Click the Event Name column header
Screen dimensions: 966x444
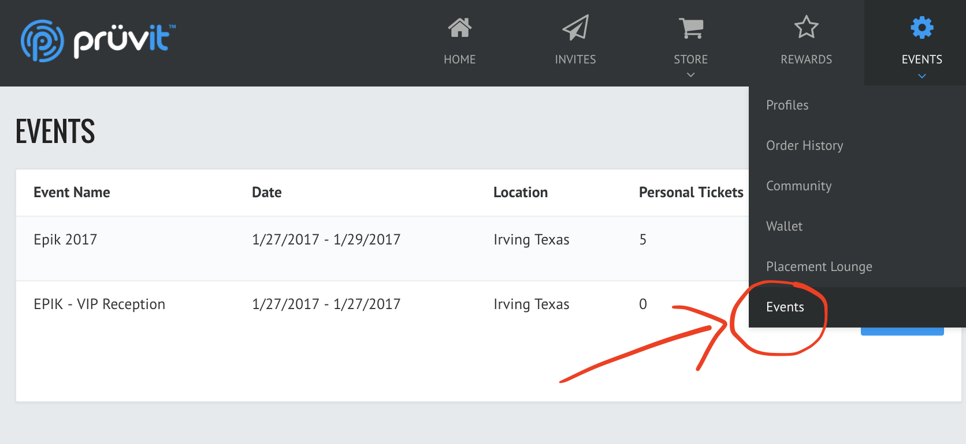pyautogui.click(x=72, y=193)
